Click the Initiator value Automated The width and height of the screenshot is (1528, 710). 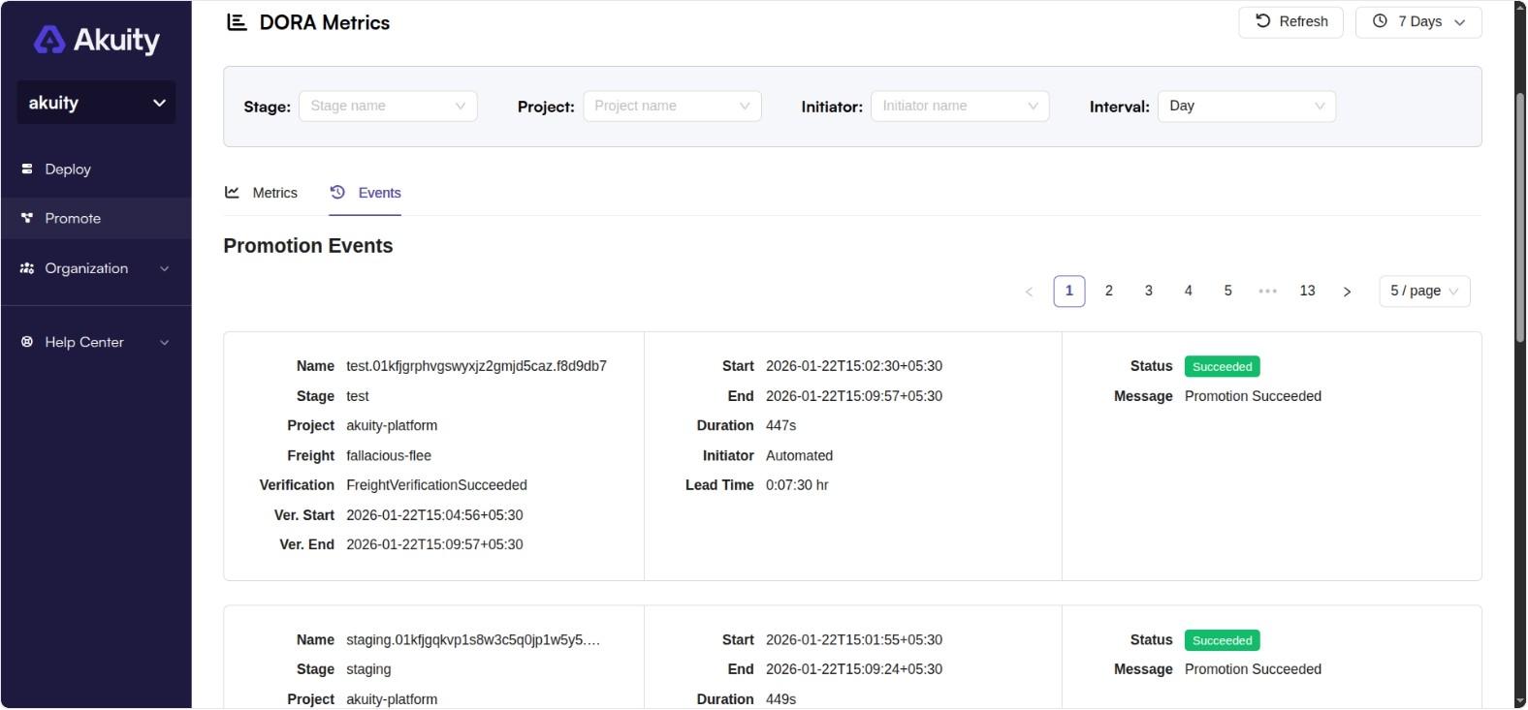pyautogui.click(x=799, y=455)
